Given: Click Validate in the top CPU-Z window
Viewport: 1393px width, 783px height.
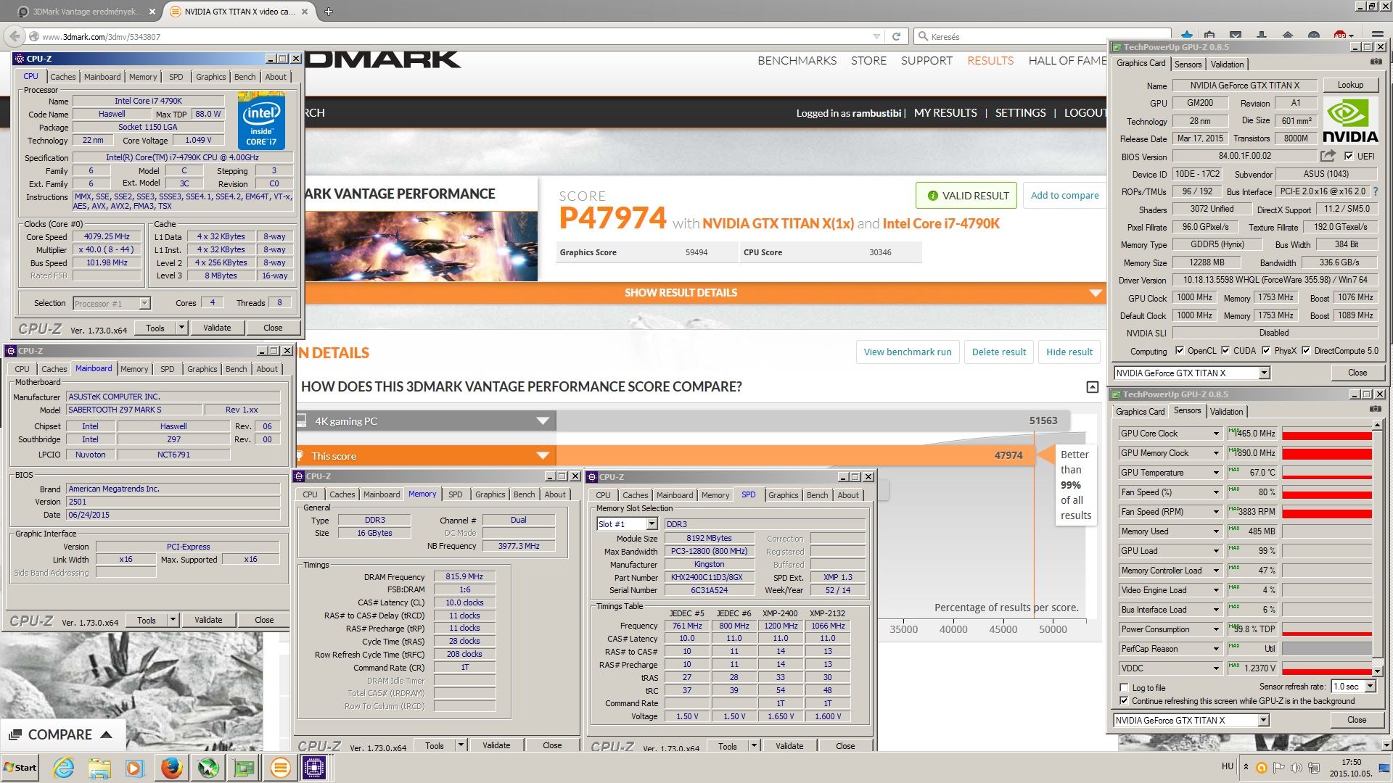Looking at the screenshot, I should pos(217,328).
